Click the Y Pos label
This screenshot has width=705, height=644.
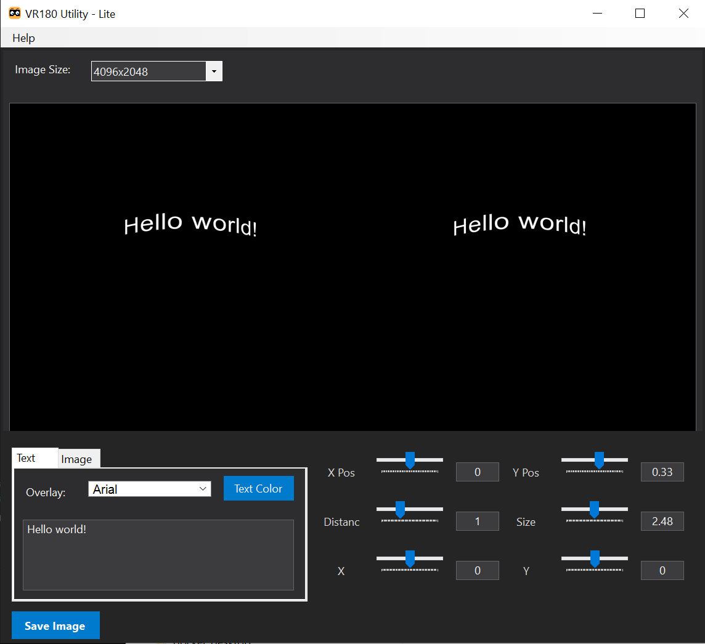pyautogui.click(x=526, y=472)
